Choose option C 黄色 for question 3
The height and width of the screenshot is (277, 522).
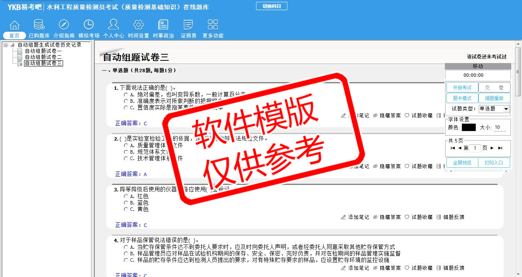coord(126,209)
